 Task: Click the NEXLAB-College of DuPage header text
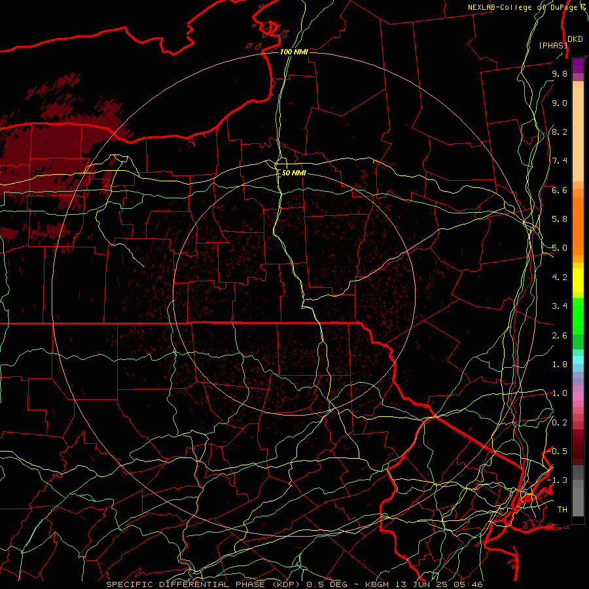pos(526,7)
